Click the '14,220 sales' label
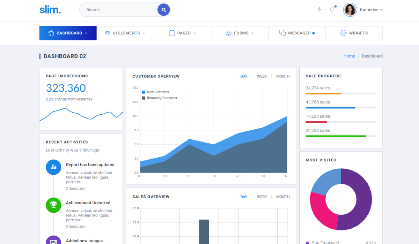419x244 pixels. (x=318, y=116)
